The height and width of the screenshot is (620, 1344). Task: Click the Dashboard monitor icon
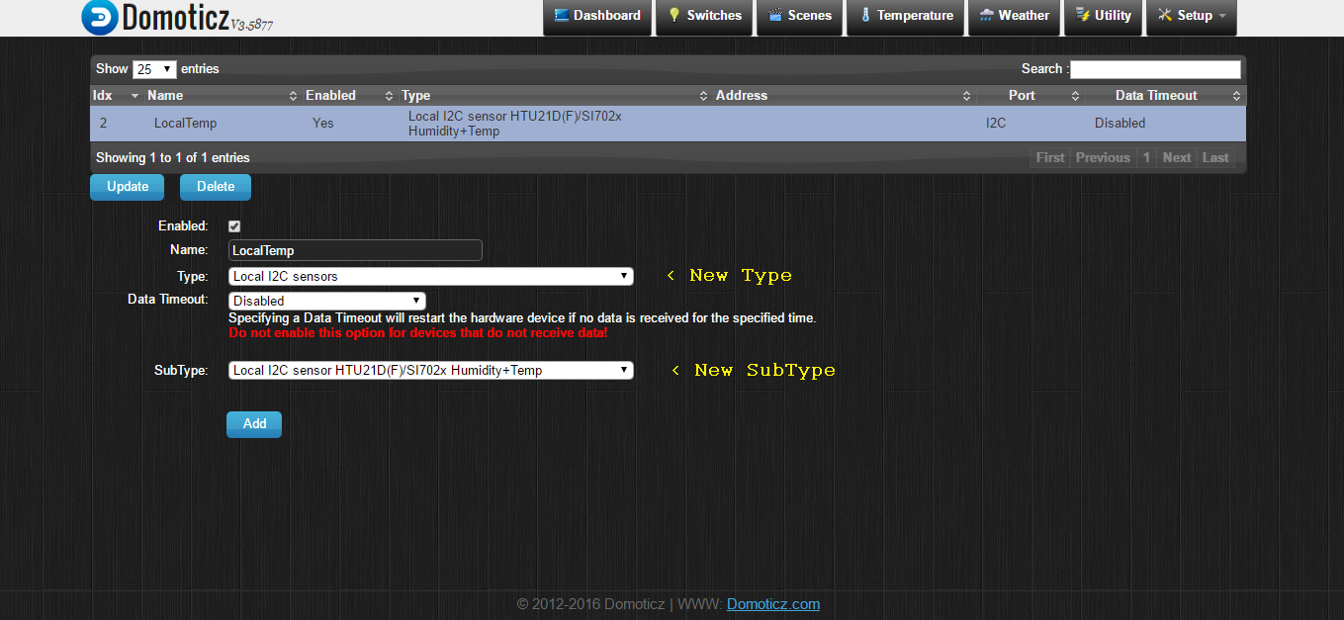pos(562,16)
